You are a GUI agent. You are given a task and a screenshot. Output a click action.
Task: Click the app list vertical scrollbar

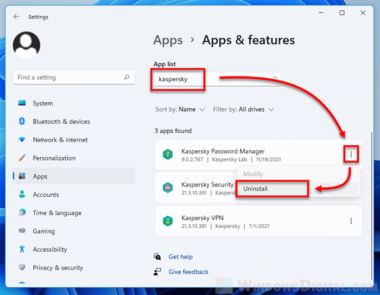[371, 206]
